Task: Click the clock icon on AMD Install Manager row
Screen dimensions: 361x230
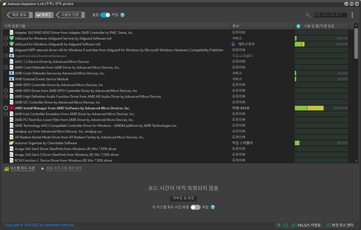Action: [x=6, y=108]
